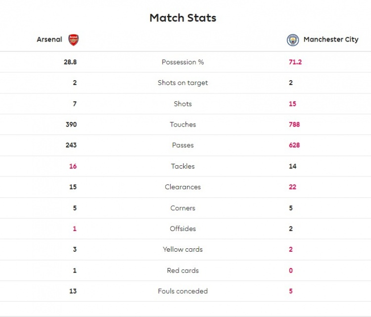Select Manchester City's 71.2 possession value
This screenshot has width=371, height=317.
(295, 62)
